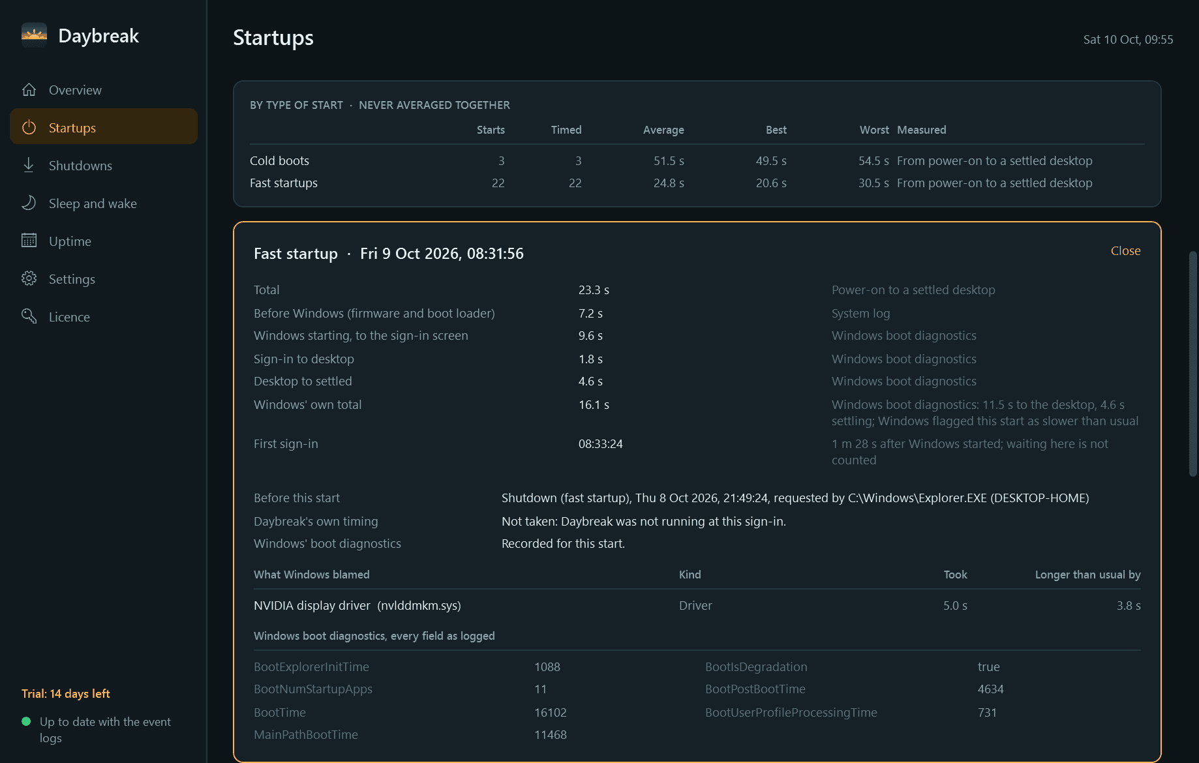This screenshot has height=763, width=1199.
Task: Click the MainPathBootTime value 11468
Action: [x=550, y=735]
